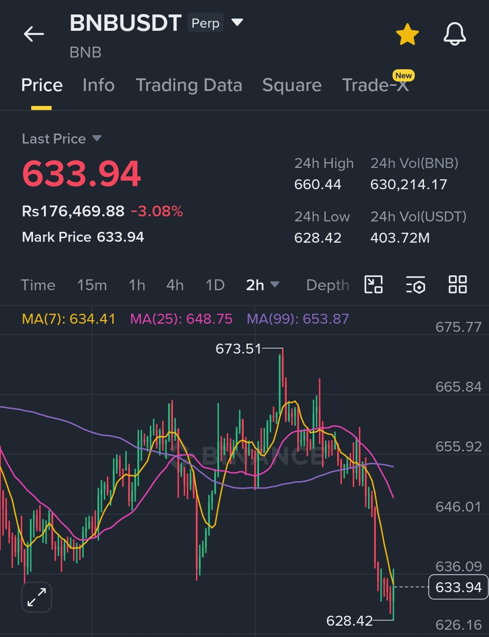Click the MA(7): 634.41 indicator label
The image size is (489, 637).
point(68,319)
